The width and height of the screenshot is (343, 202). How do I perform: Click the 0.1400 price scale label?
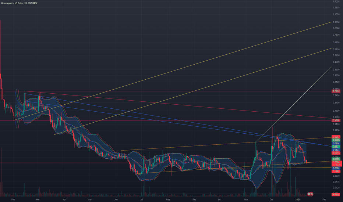click(336, 124)
